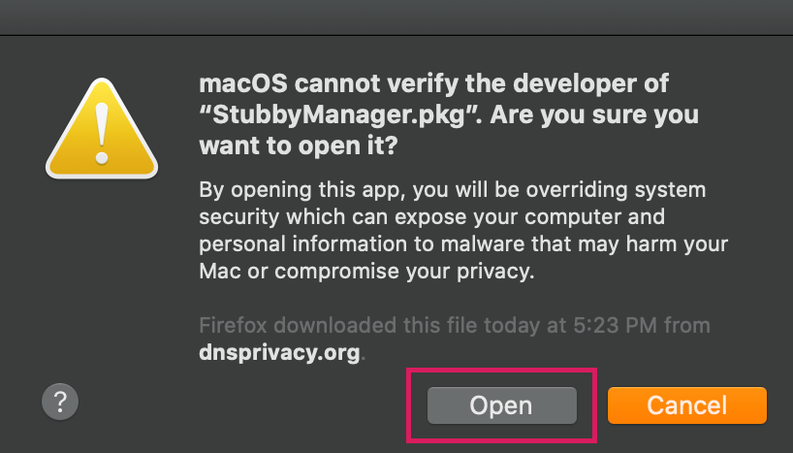Click the words "Are you sure you" in the heading
The height and width of the screenshot is (453, 793).
(594, 114)
